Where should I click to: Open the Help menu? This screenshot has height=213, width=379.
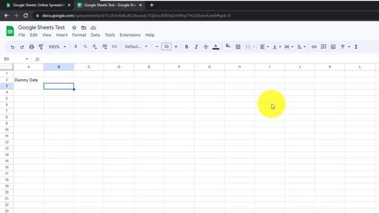click(150, 35)
